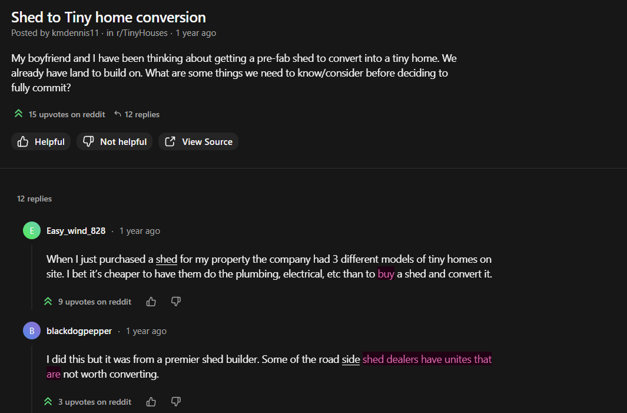
Task: Click the underlined word 'side'
Action: click(x=351, y=359)
